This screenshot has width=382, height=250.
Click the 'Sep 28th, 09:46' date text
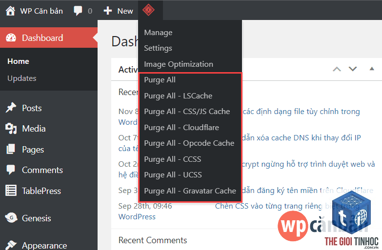pyautogui.click(x=145, y=206)
